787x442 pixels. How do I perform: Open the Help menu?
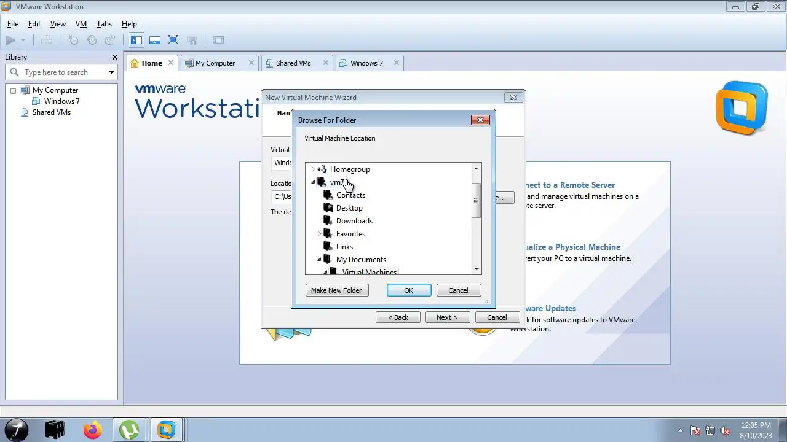pos(129,24)
